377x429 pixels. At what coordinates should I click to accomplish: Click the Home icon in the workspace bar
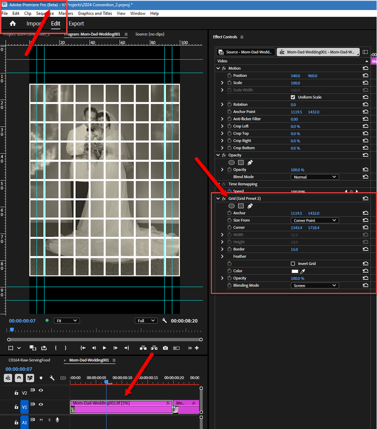coord(12,24)
